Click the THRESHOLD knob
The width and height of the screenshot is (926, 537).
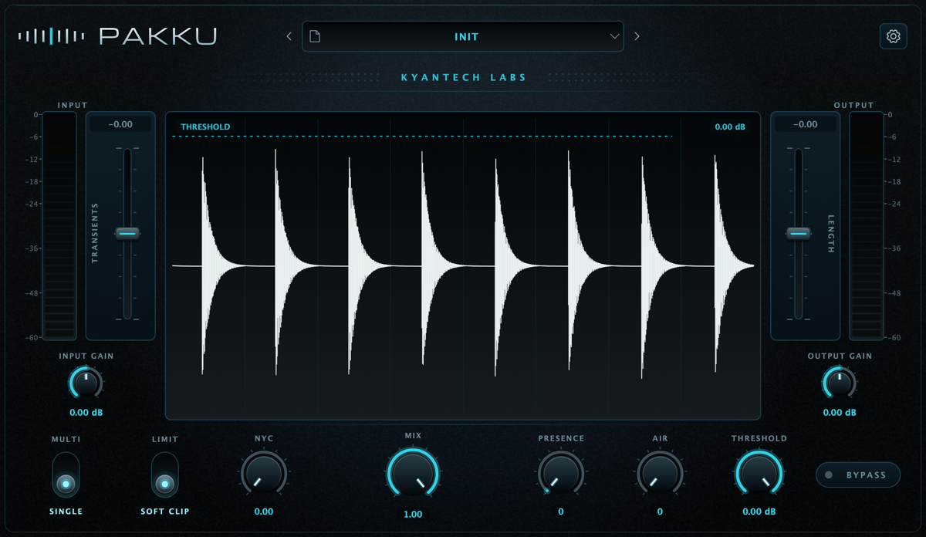click(x=759, y=475)
